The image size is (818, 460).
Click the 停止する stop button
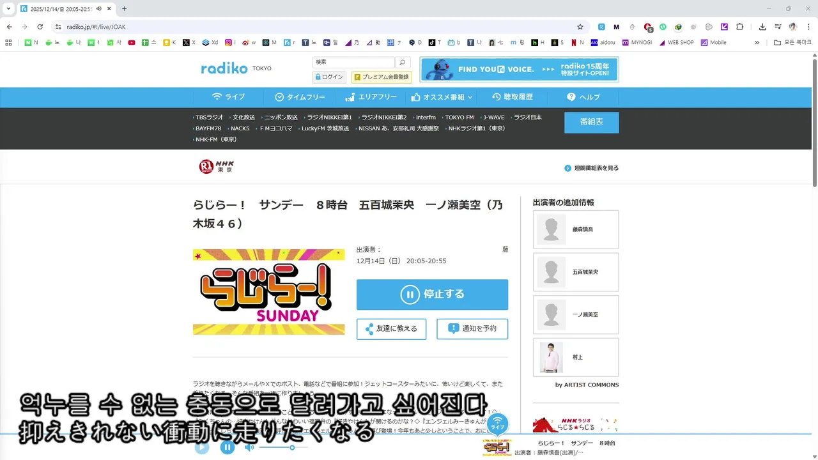pos(432,295)
